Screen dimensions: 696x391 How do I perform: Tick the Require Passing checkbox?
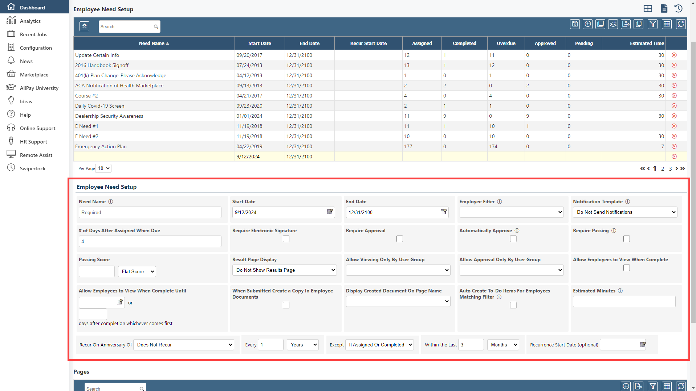(627, 239)
